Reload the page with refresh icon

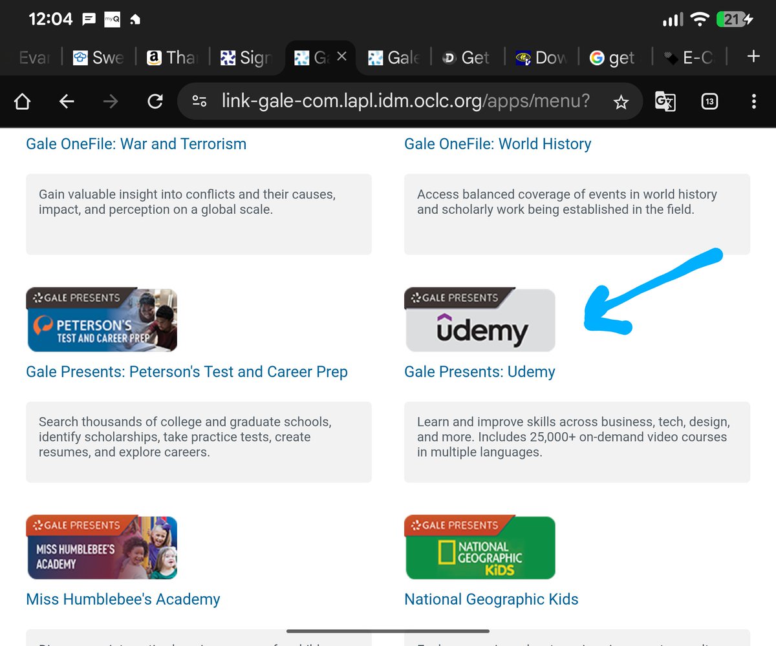[155, 101]
